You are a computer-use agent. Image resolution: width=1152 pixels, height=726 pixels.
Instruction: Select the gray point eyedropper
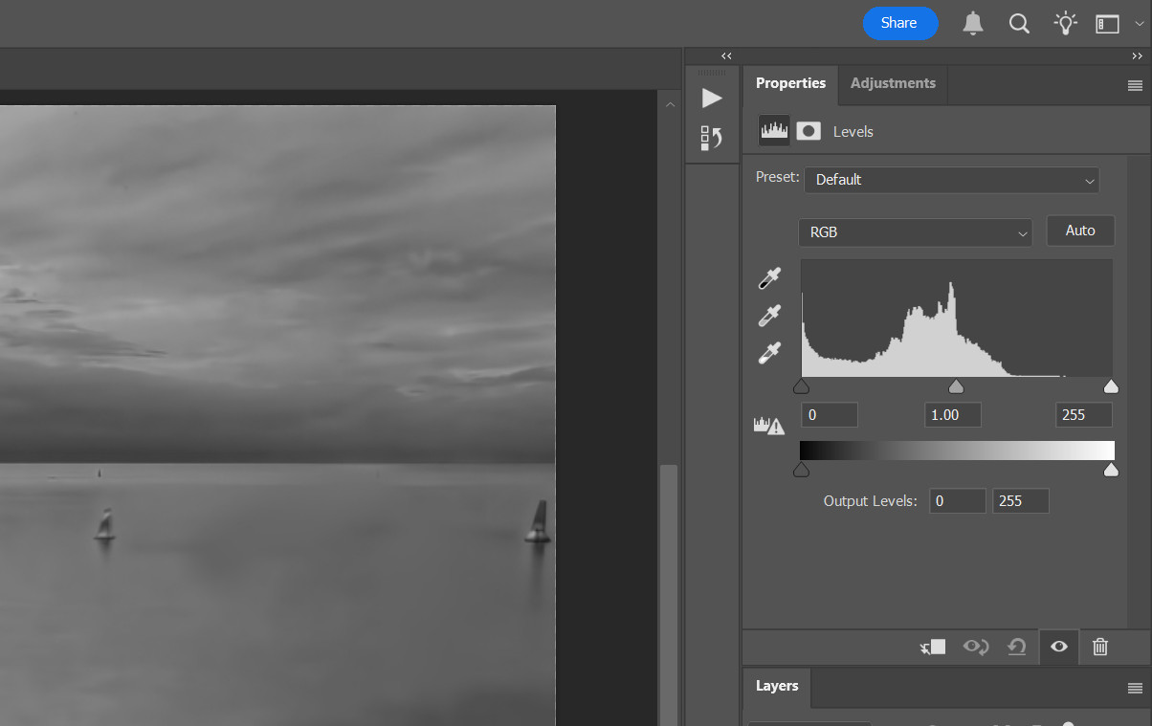click(769, 316)
